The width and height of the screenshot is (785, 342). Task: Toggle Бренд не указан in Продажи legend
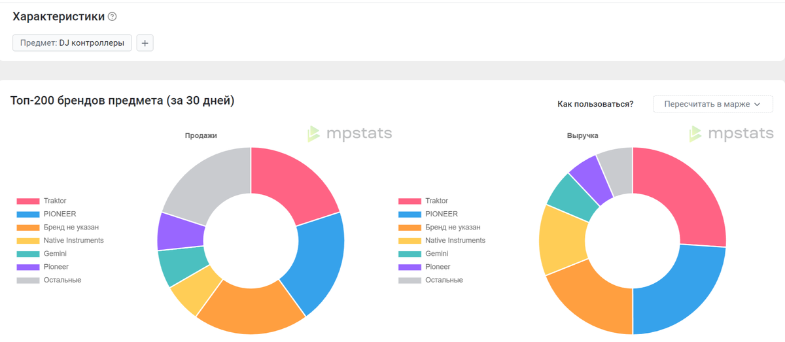pos(58,227)
